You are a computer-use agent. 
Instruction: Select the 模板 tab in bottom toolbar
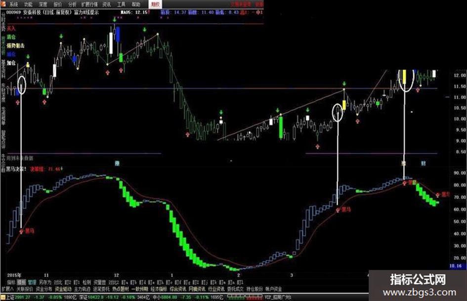pos(21,282)
